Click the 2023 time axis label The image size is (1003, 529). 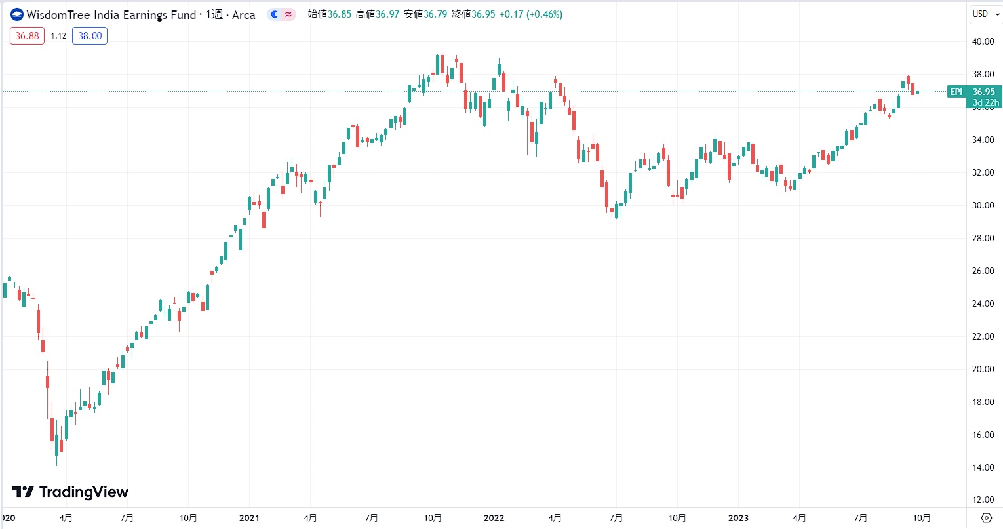[738, 518]
